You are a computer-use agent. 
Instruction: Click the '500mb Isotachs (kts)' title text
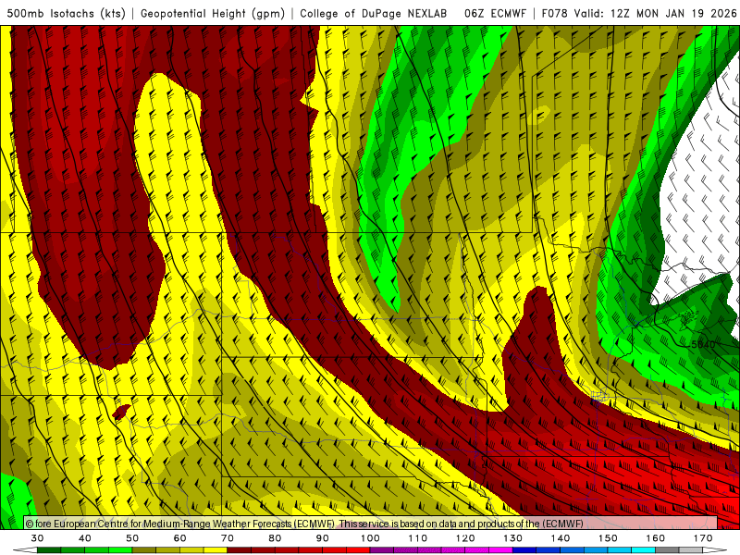point(66,14)
